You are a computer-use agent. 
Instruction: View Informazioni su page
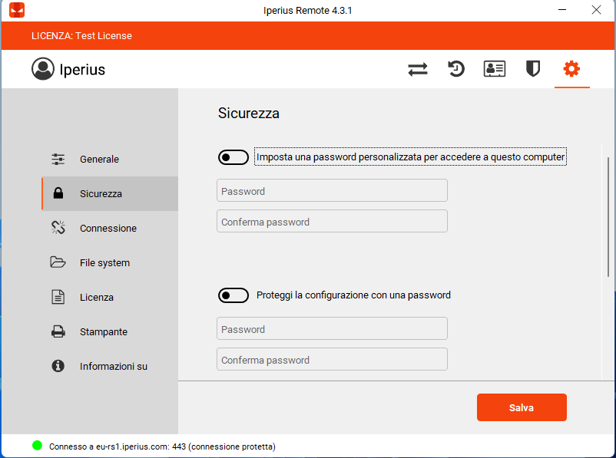(x=113, y=367)
